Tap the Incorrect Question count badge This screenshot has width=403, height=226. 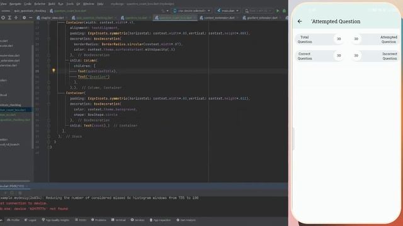[356, 56]
